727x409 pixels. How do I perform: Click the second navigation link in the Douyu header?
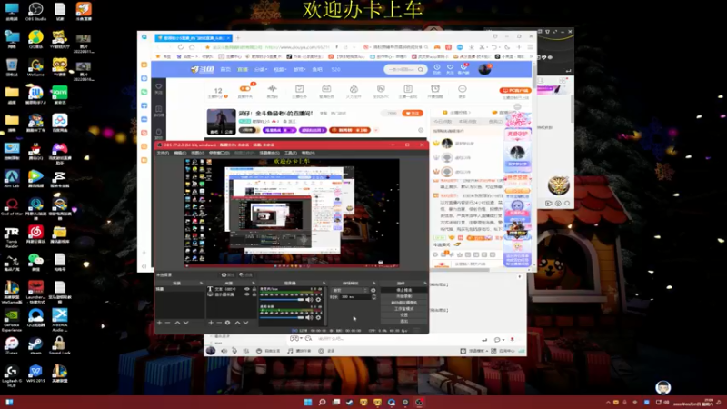click(243, 69)
